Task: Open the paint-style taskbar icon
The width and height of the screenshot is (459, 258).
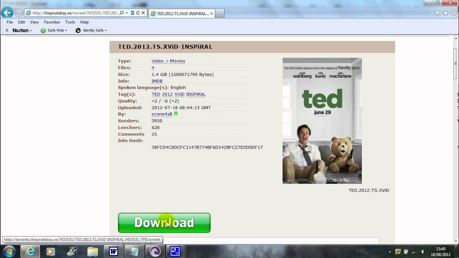Action: pyautogui.click(x=72, y=252)
